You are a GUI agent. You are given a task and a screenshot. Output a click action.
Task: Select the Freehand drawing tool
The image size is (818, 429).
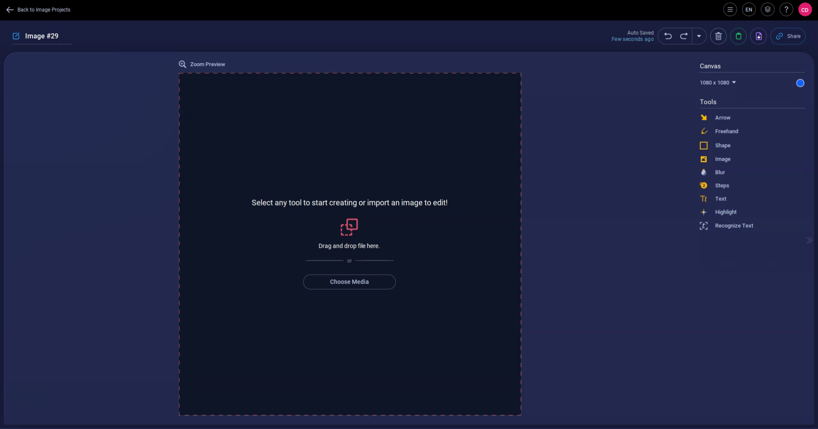click(x=726, y=131)
